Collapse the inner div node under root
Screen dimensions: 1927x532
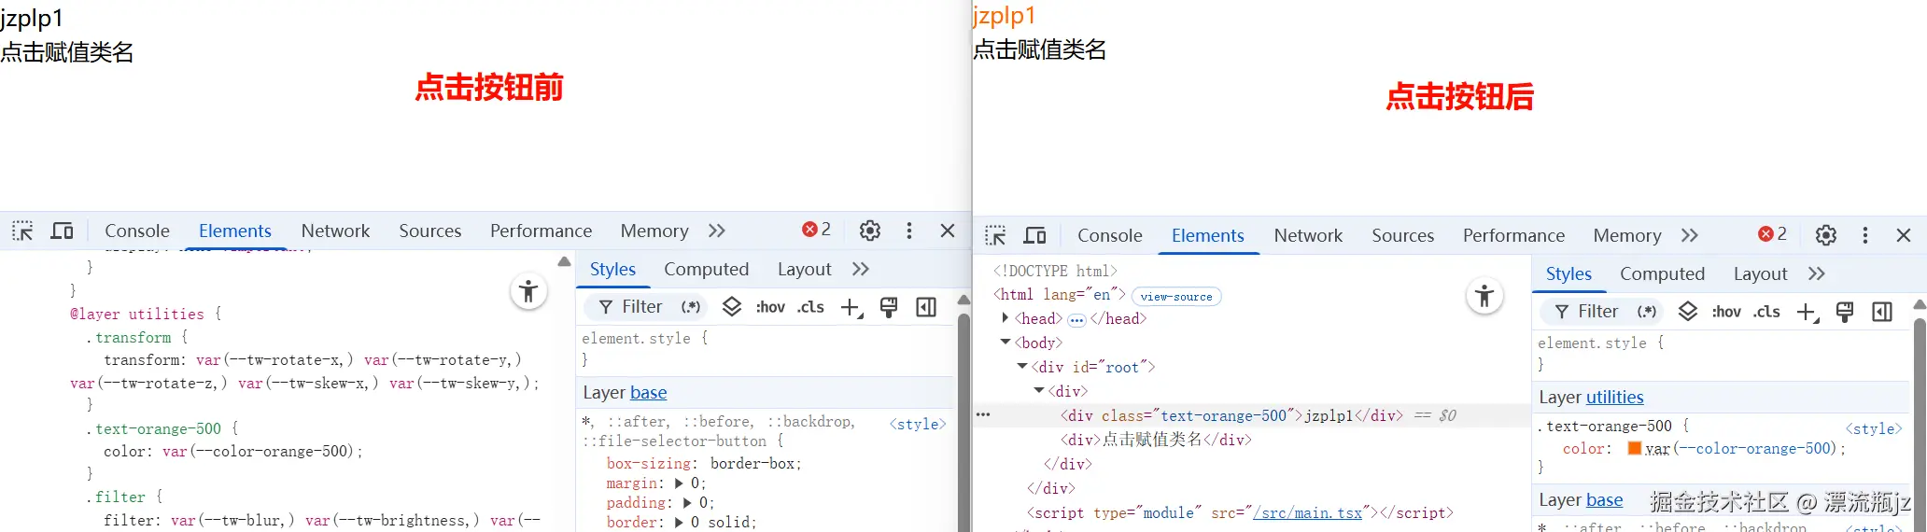coord(1039,391)
